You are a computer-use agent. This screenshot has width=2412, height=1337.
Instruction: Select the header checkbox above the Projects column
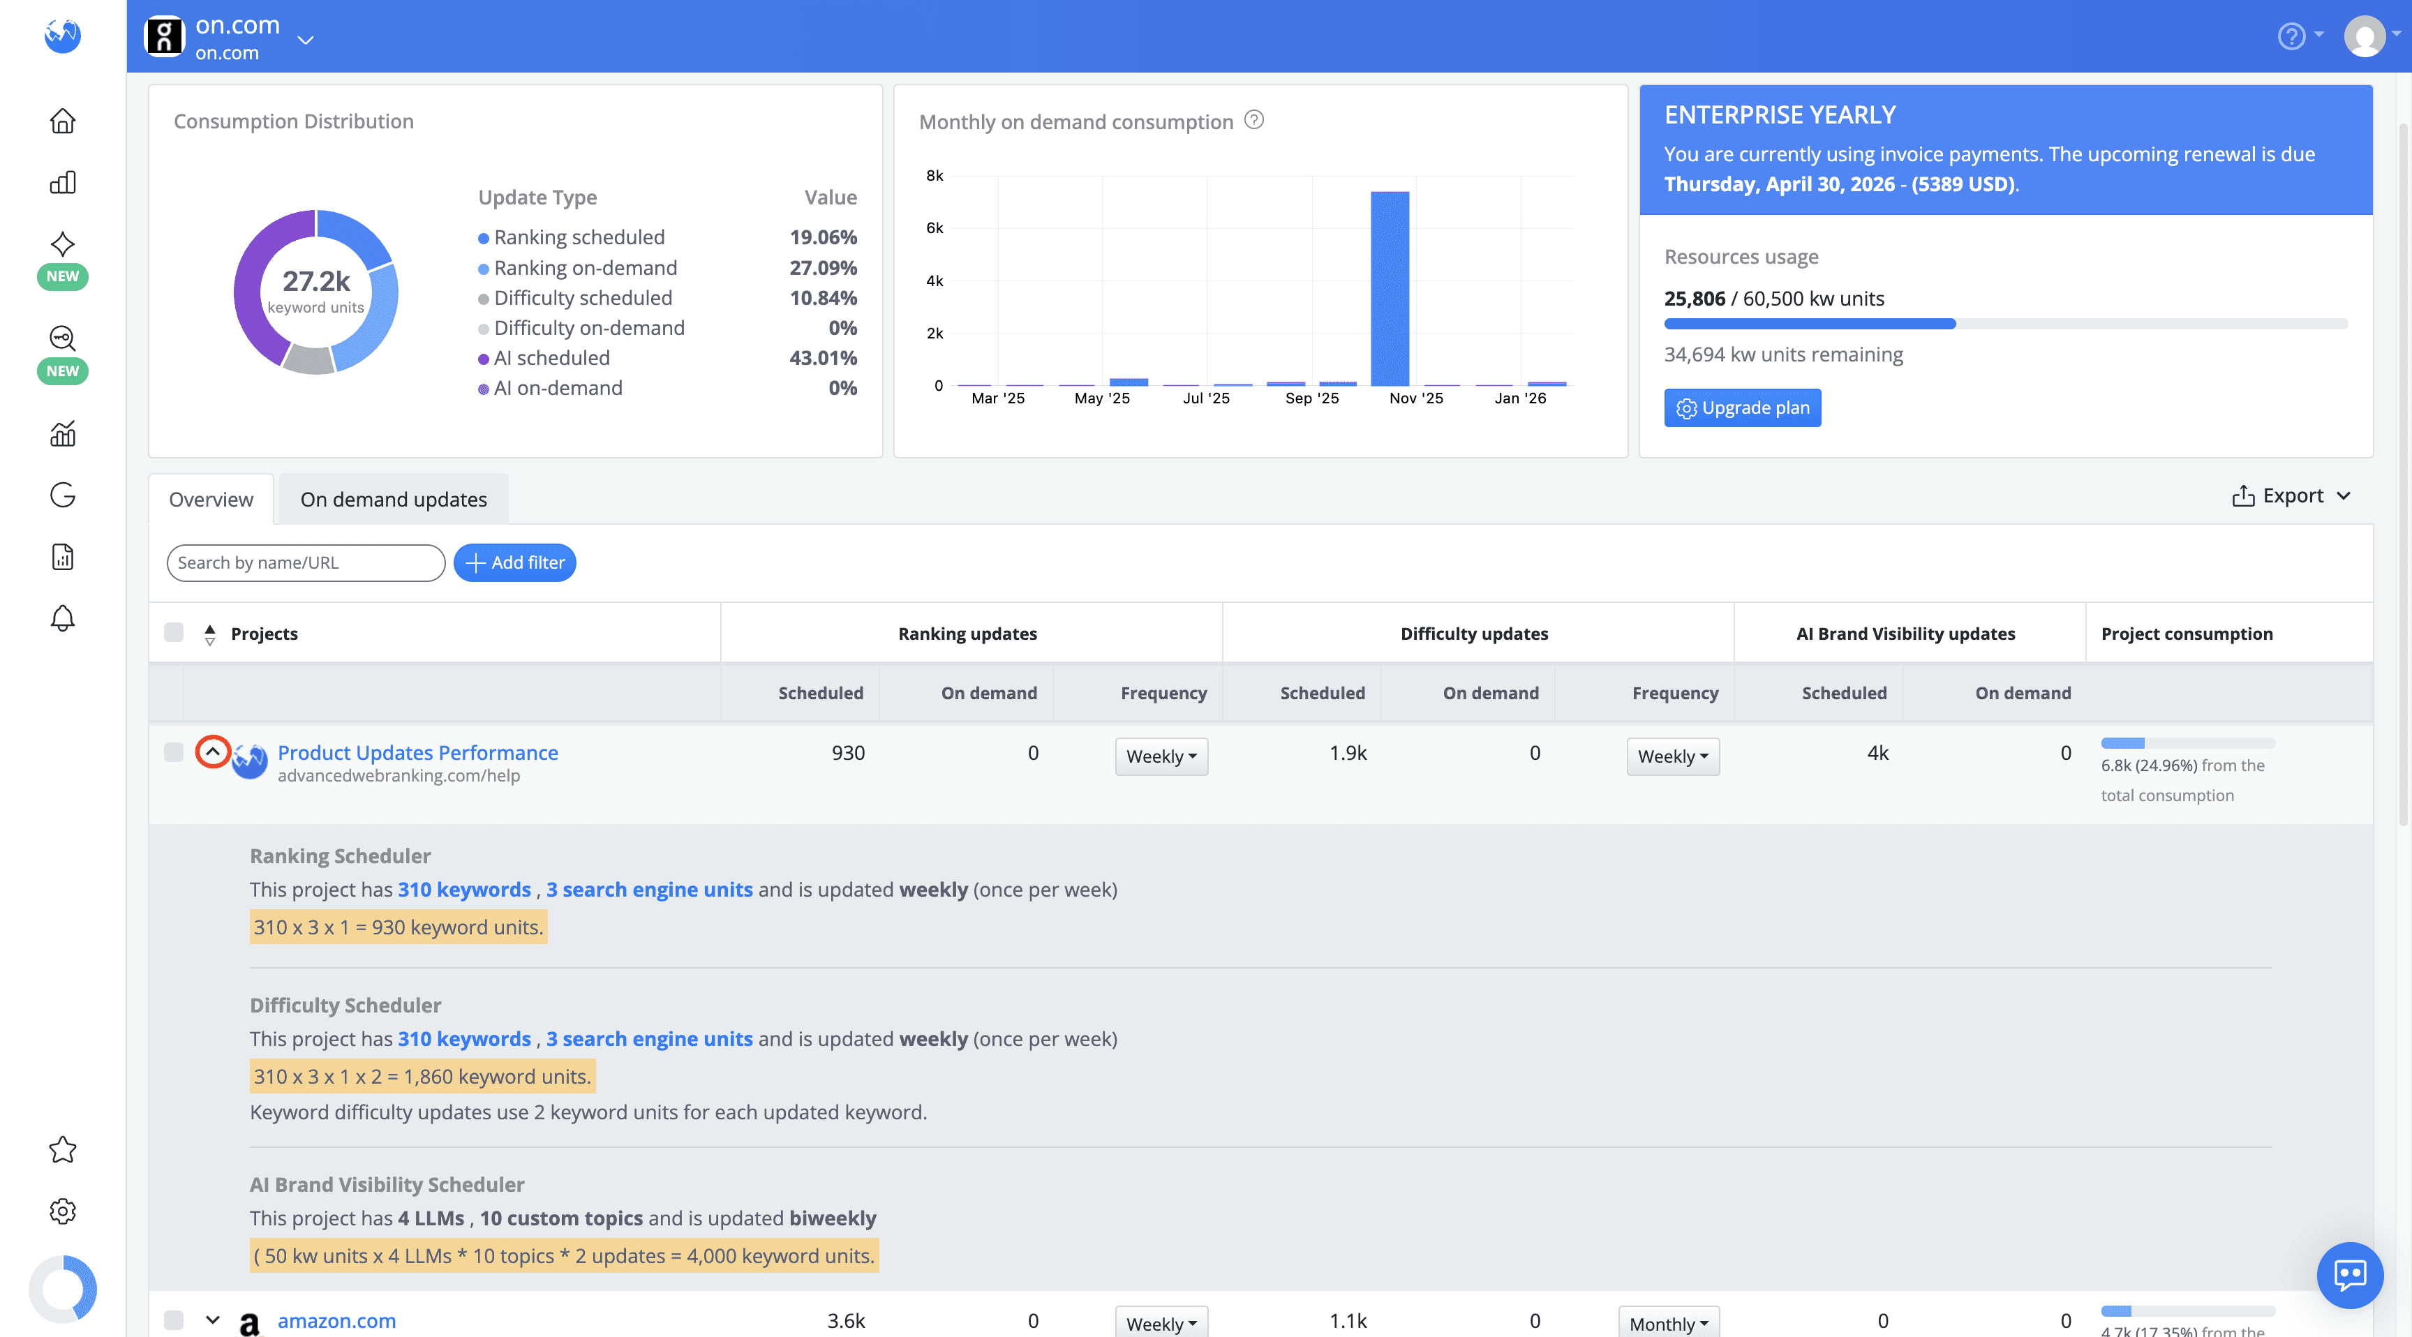174,633
